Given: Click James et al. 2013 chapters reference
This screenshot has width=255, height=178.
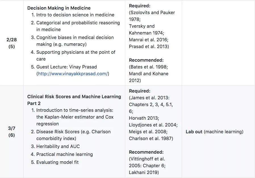Looking at the screenshot, I should pyautogui.click(x=151, y=104).
